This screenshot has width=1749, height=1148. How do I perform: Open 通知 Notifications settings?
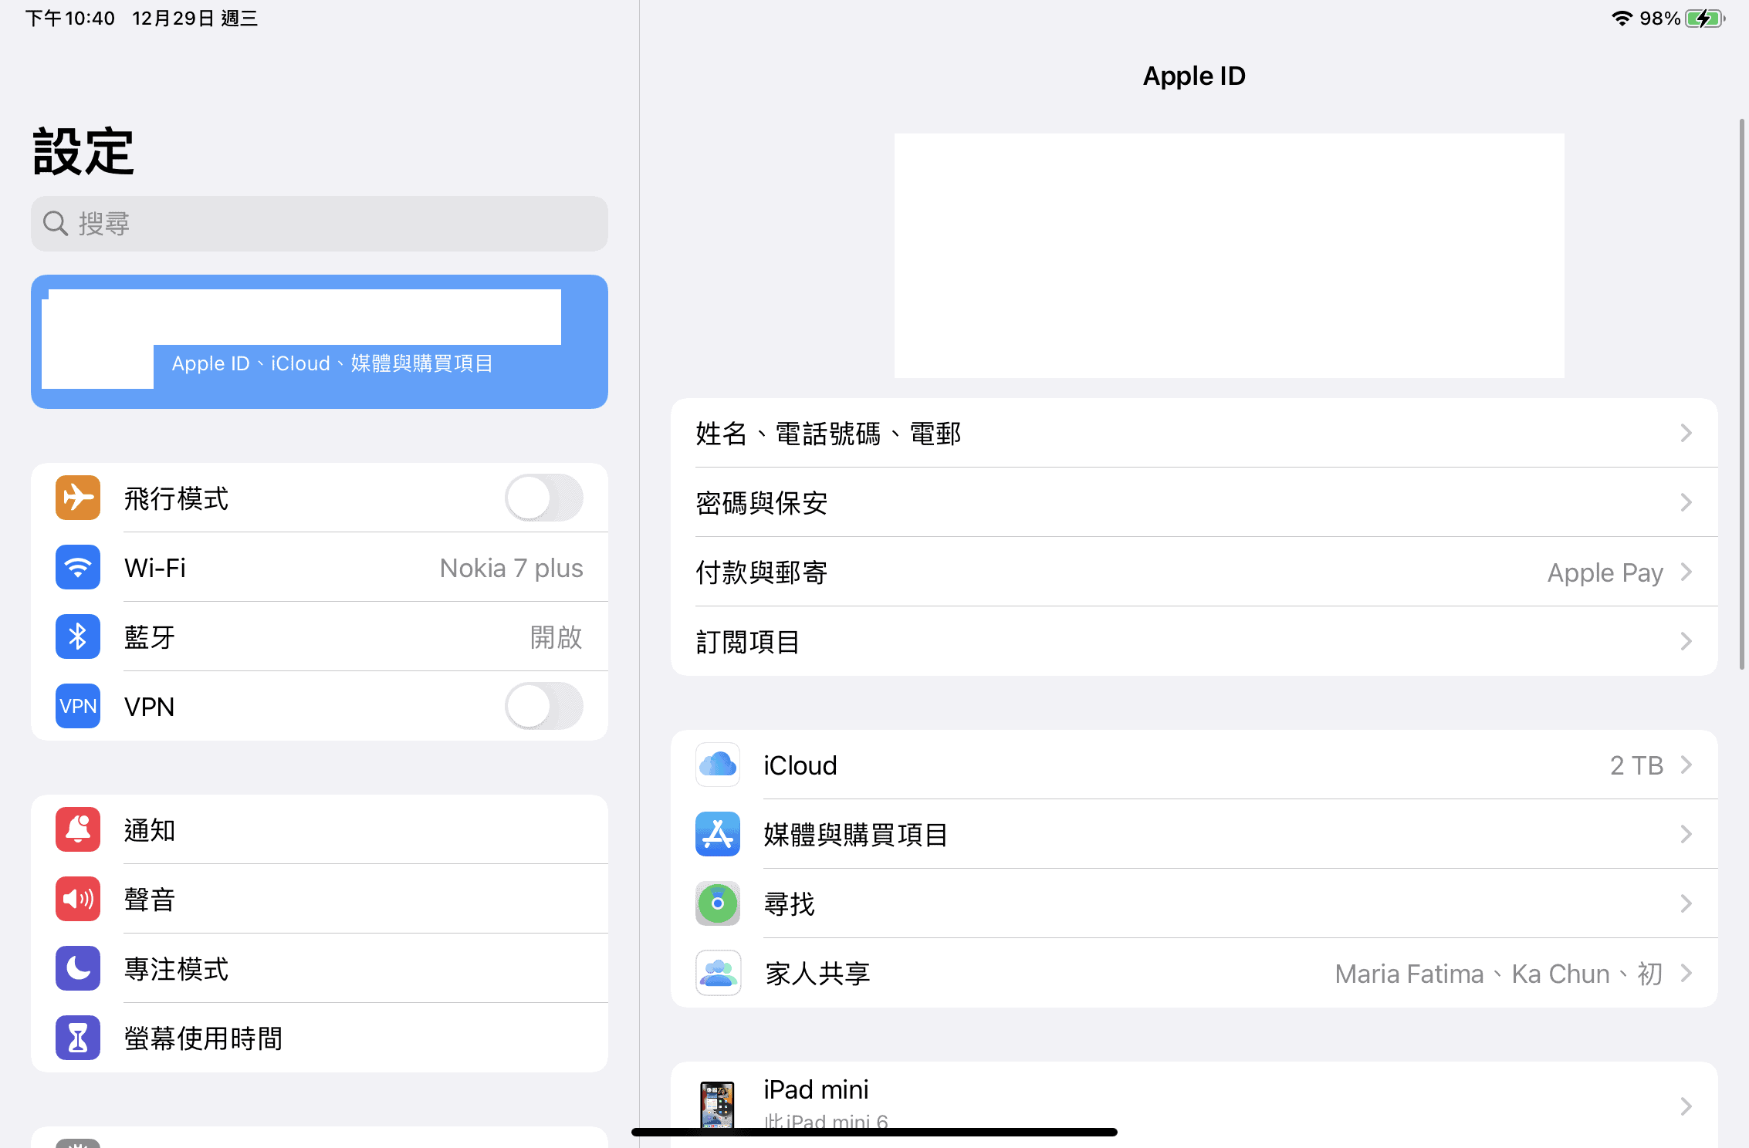(x=320, y=829)
